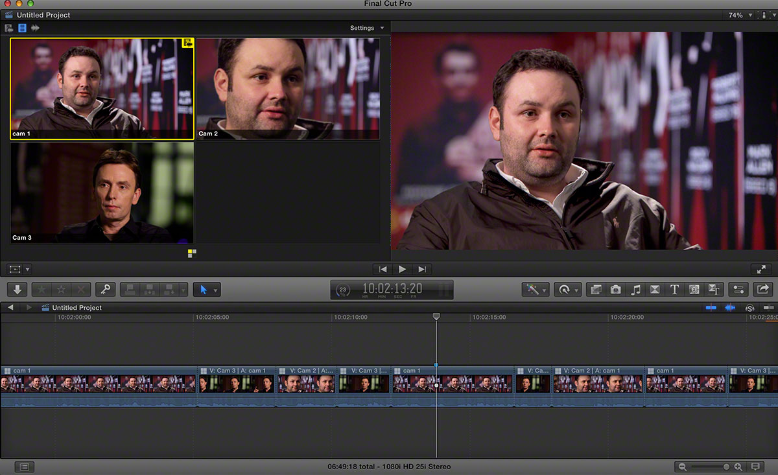Open the Share export button
This screenshot has width=778, height=475.
point(762,290)
